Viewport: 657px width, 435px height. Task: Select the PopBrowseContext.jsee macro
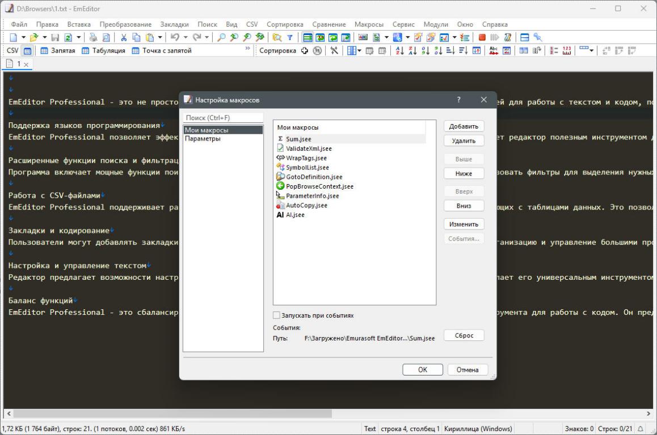(x=319, y=186)
